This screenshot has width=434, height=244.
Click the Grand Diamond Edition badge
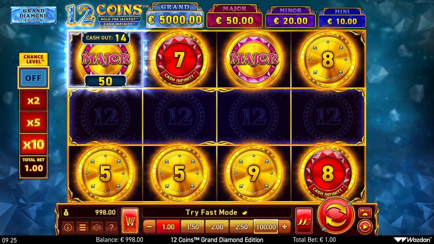pyautogui.click(x=33, y=15)
